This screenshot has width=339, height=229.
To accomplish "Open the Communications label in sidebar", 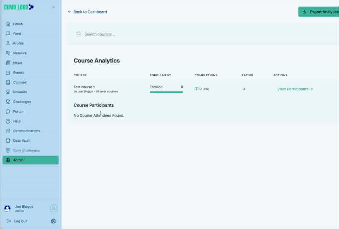I will pos(26,131).
